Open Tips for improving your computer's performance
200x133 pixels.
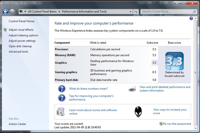91,98
